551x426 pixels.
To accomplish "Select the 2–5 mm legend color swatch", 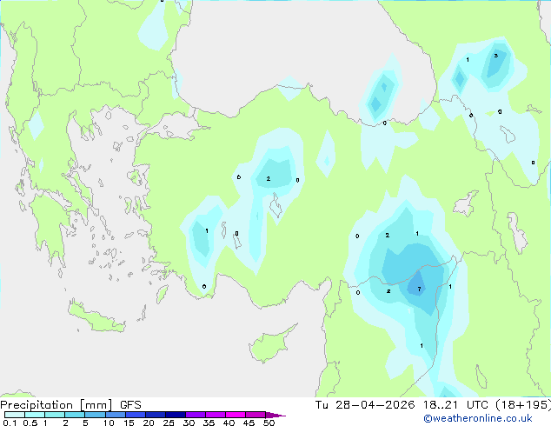I will tap(75, 415).
